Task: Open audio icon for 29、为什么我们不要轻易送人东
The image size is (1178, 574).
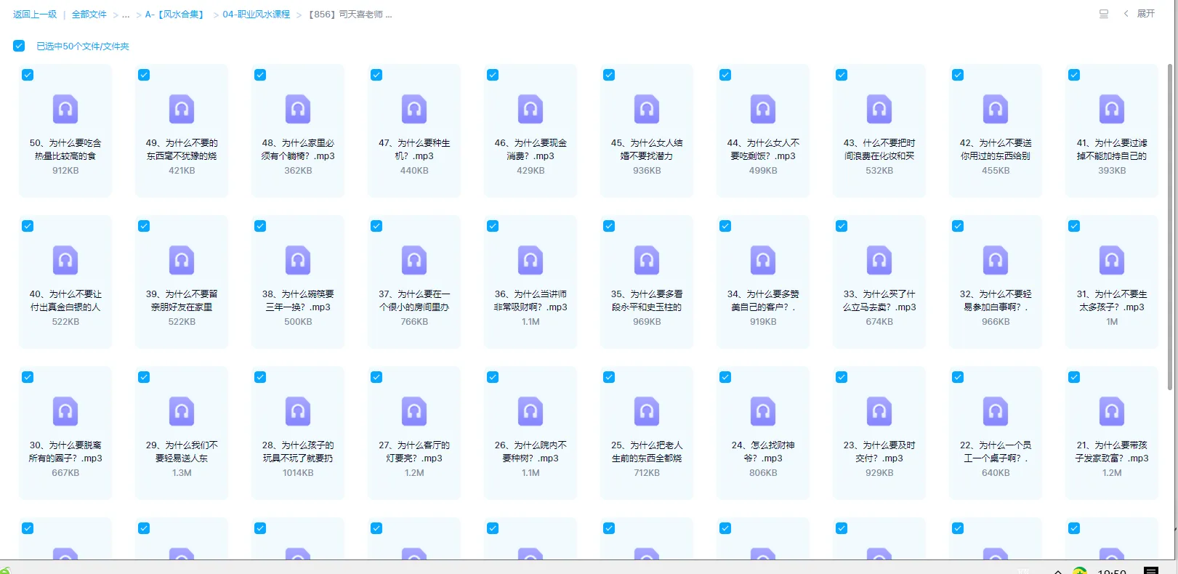Action: 182,411
